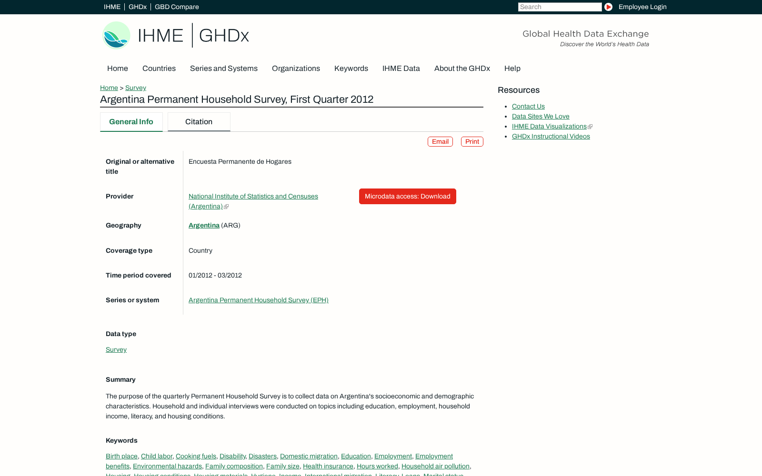Open Family composition keyword
Viewport: 762px width, 476px height.
234,466
